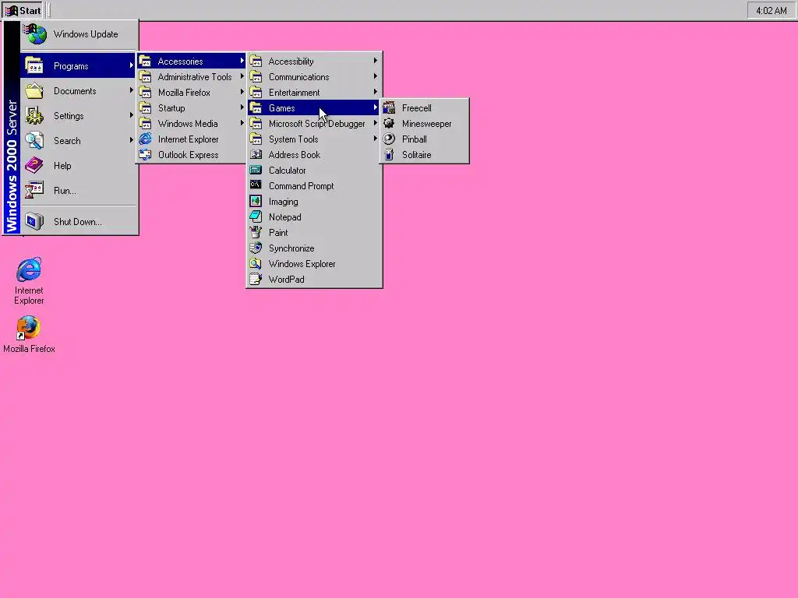Click the WordPad icon

pos(256,280)
